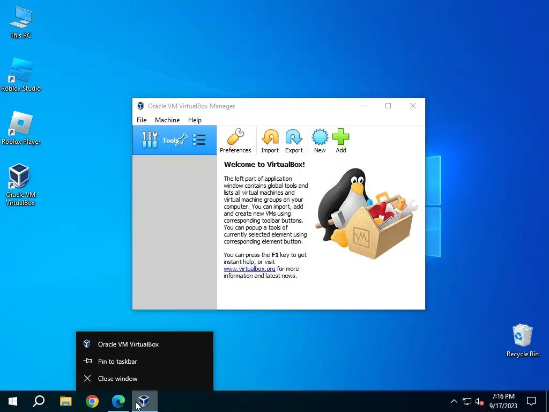This screenshot has height=412, width=549.
Task: Choose Close window in jump list
Action: click(145, 378)
